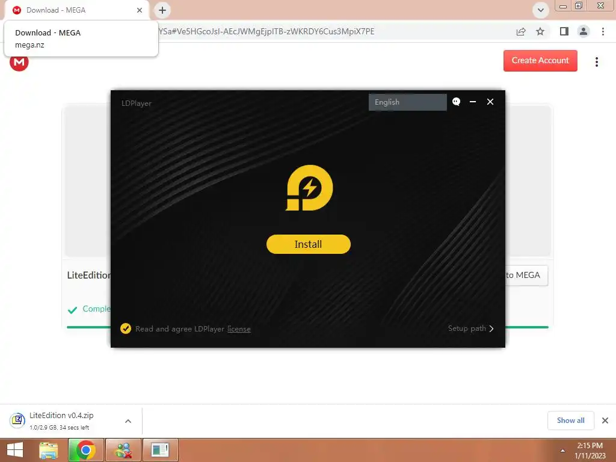This screenshot has height=462, width=616.
Task: Click the window app icon on taskbar
Action: tap(160, 450)
